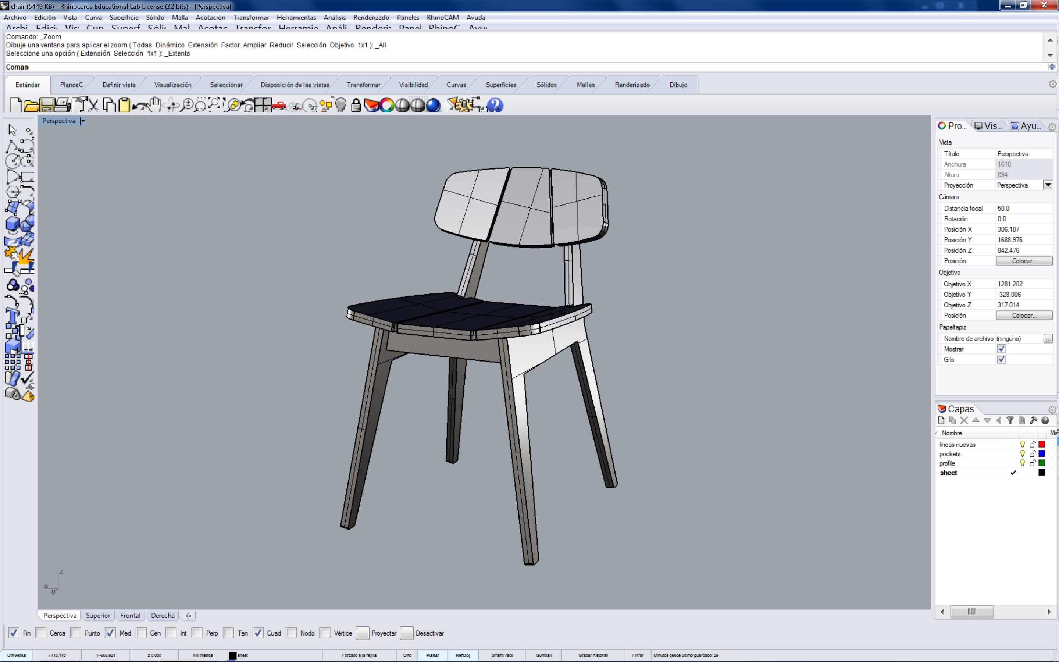Click Colocar button under Posición camera
The image size is (1059, 662).
[1024, 260]
